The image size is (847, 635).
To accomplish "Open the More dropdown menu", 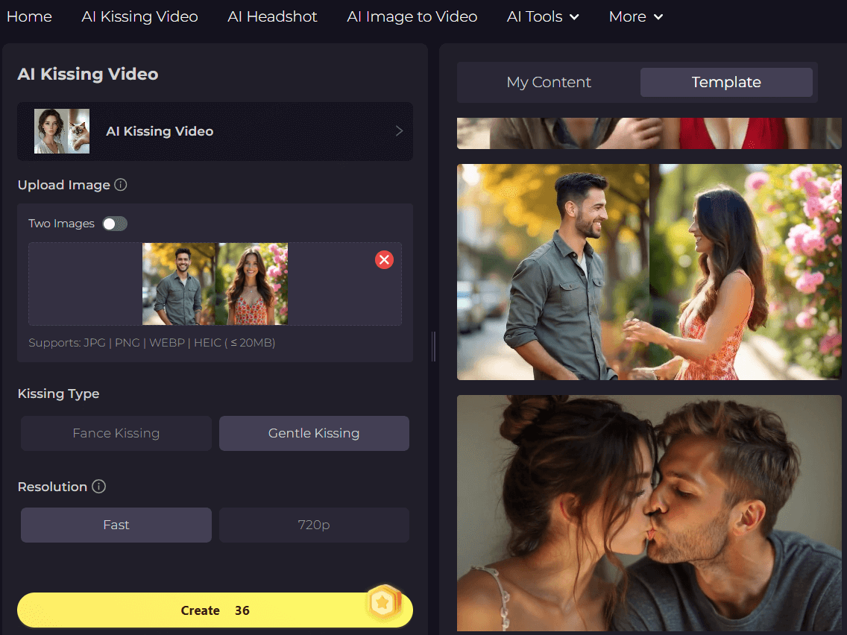I will coord(635,16).
